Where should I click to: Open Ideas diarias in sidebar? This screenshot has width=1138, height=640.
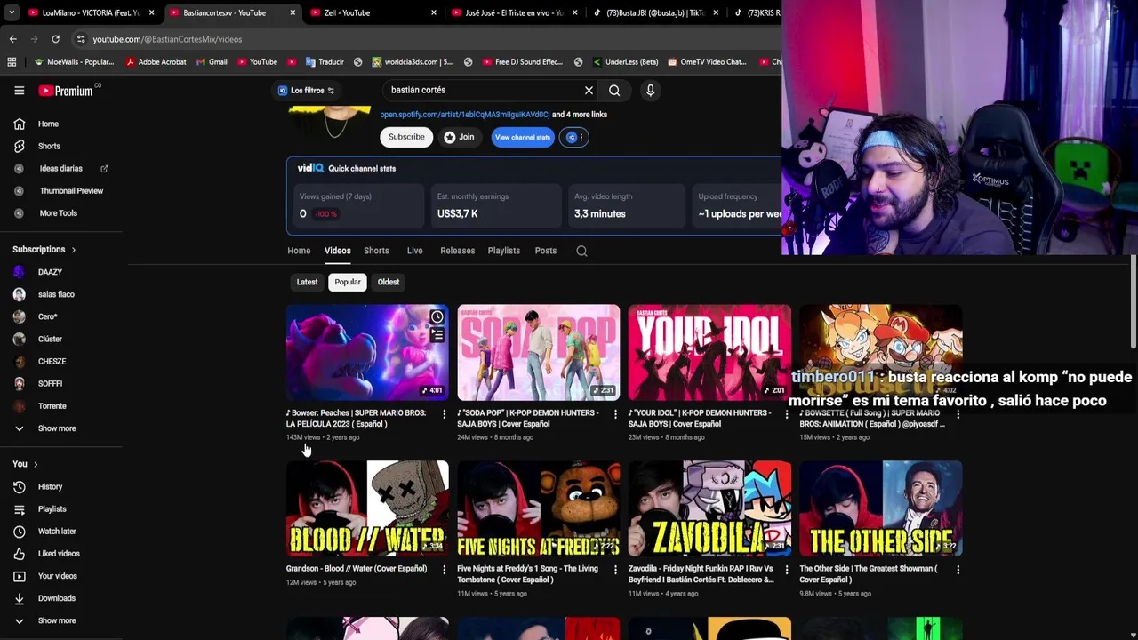[x=61, y=168]
